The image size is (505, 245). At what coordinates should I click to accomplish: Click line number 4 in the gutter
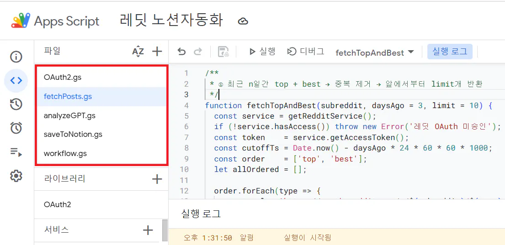point(186,105)
